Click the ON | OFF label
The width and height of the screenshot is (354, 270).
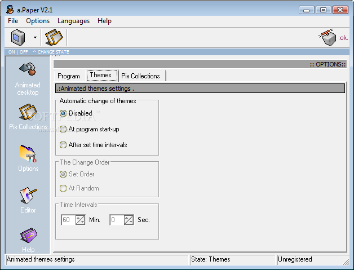coord(18,52)
